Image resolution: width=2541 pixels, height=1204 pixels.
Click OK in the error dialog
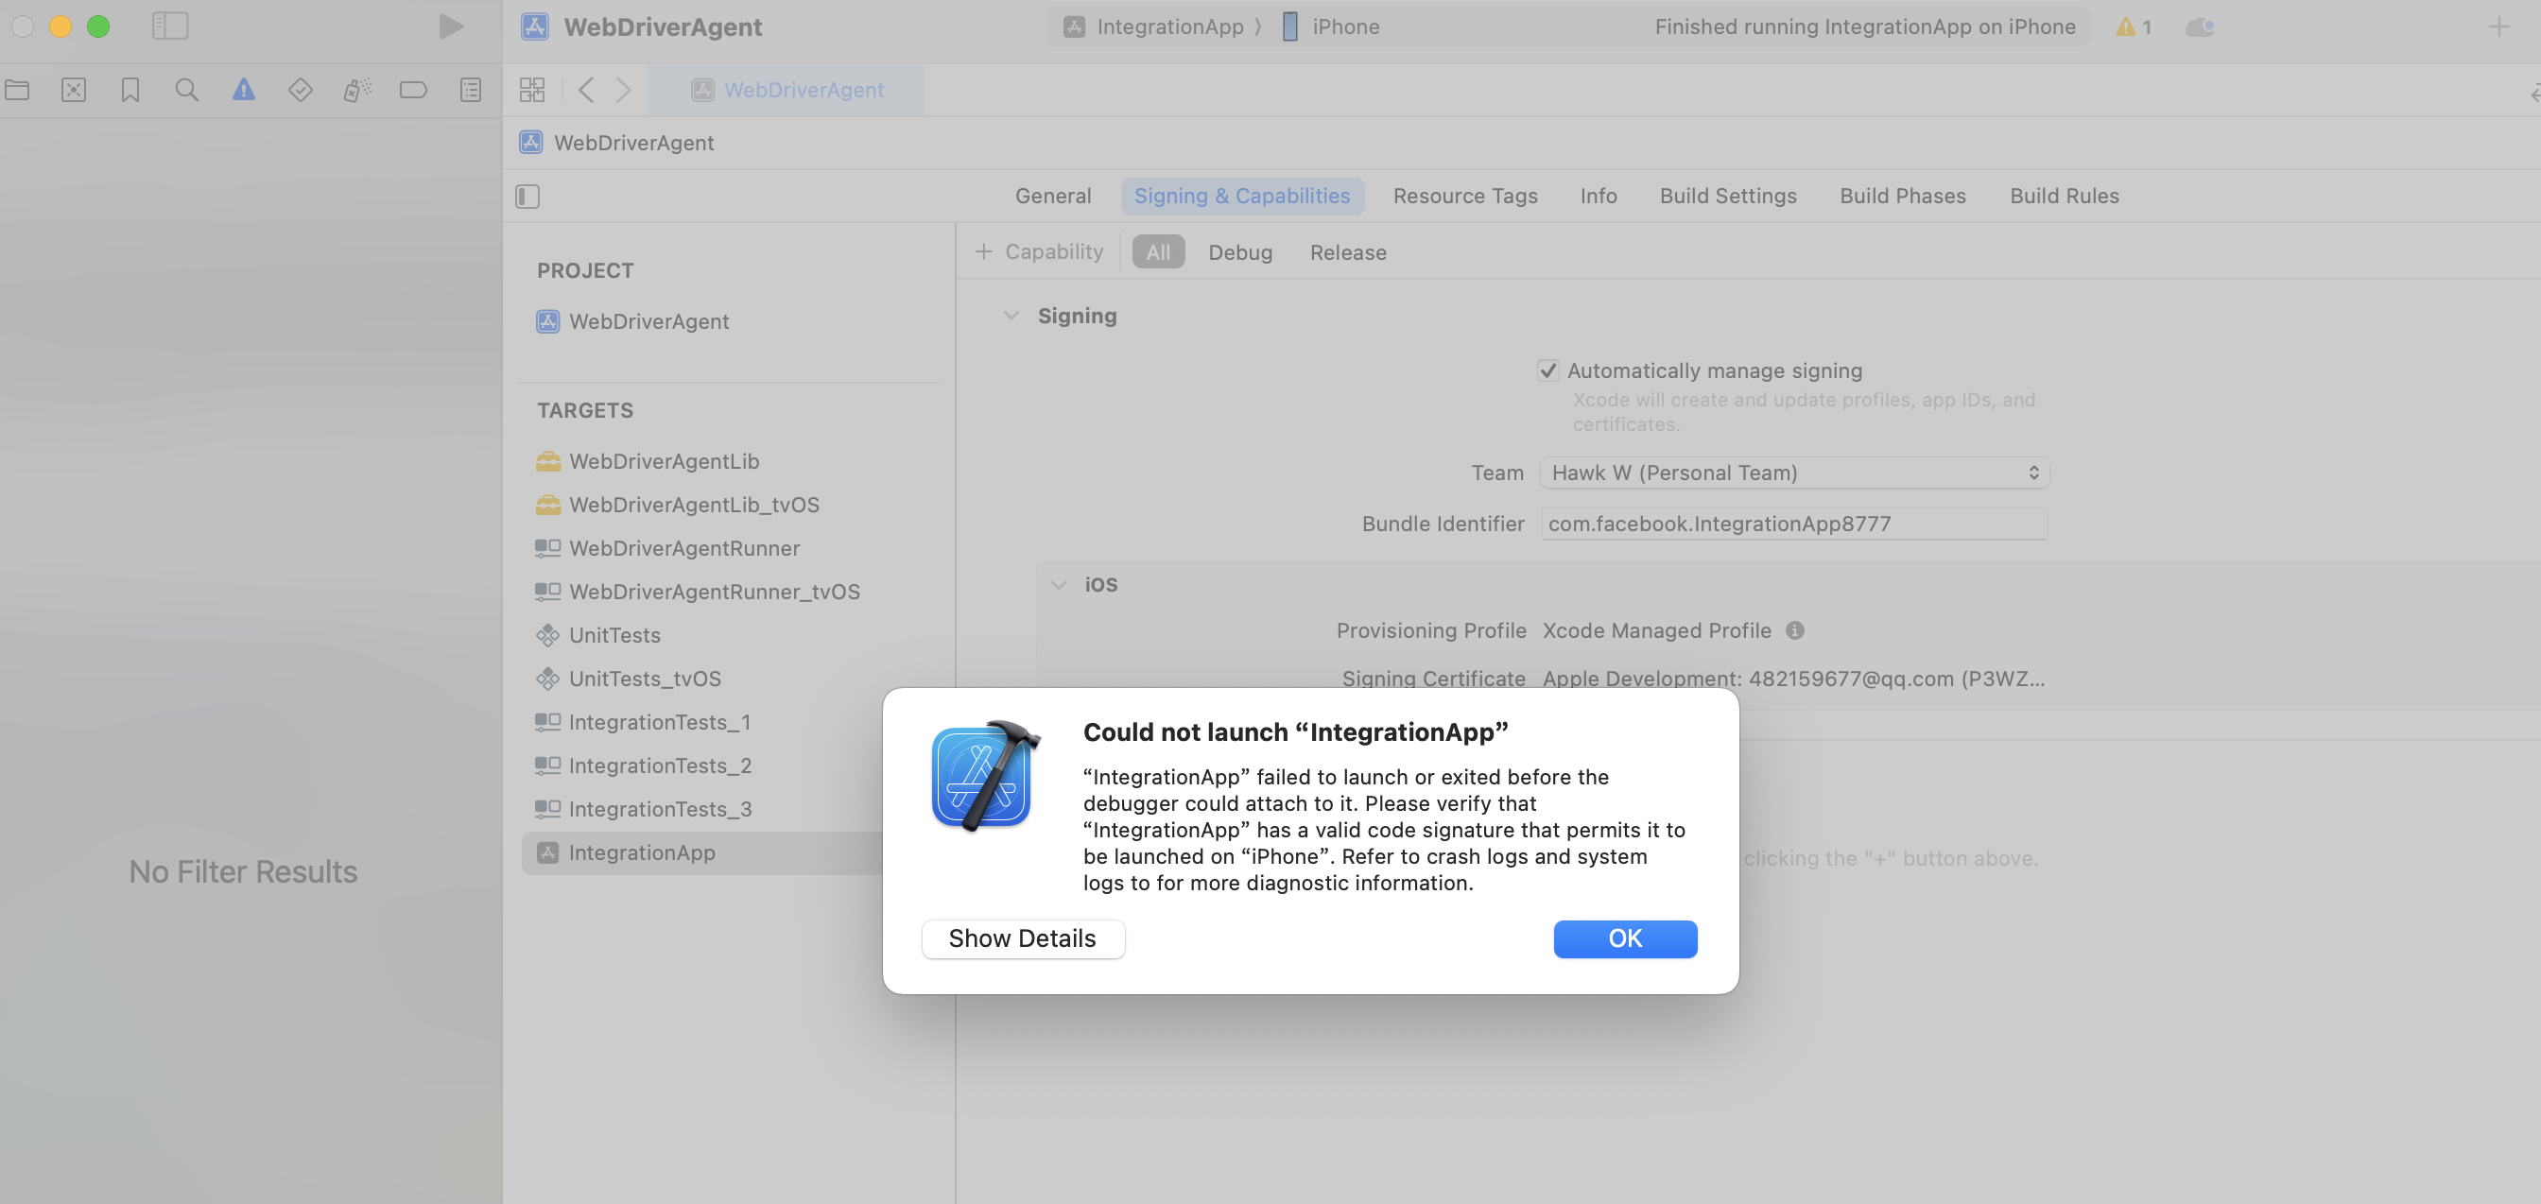point(1625,937)
